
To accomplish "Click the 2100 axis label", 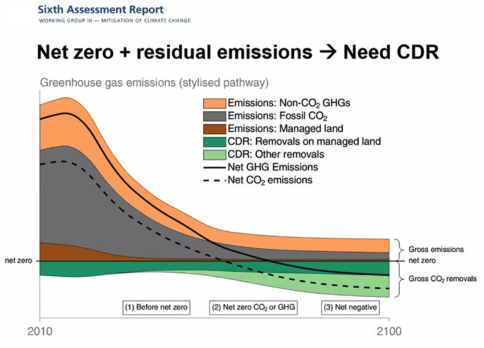I will (389, 331).
